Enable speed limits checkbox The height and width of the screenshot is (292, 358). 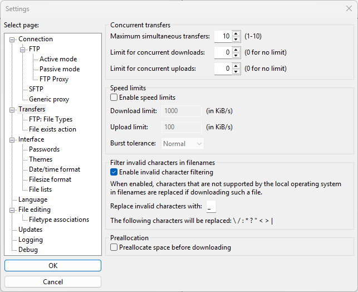(114, 98)
